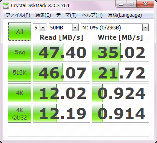Start the 4K QD32 benchmark test

click(x=20, y=113)
